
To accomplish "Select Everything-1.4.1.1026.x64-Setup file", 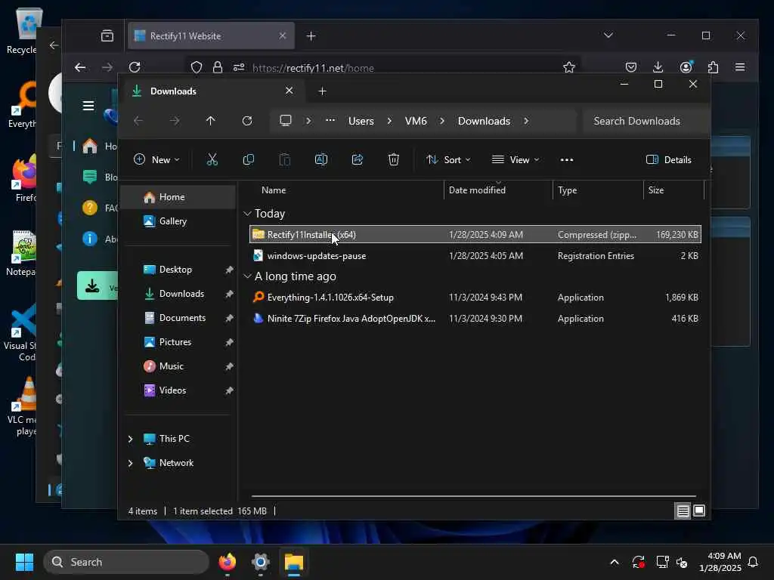I will point(475,298).
